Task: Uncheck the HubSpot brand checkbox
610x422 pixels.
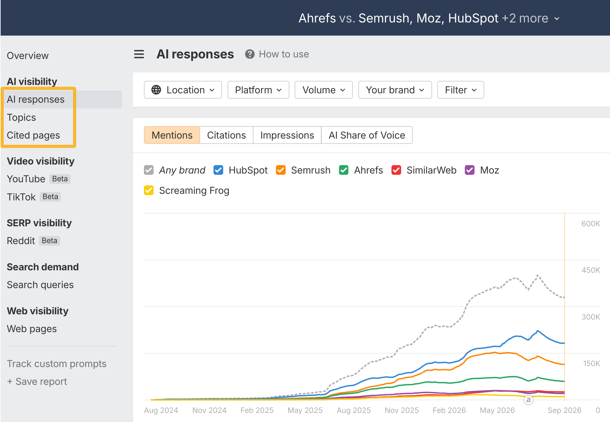Action: click(218, 170)
